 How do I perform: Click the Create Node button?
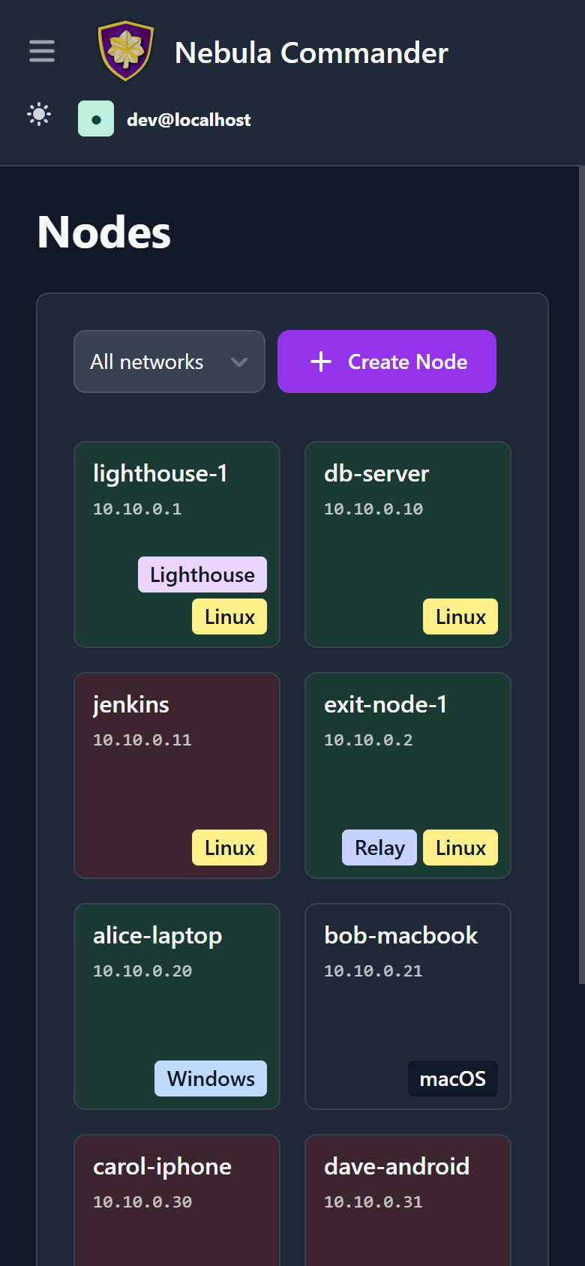tap(387, 361)
